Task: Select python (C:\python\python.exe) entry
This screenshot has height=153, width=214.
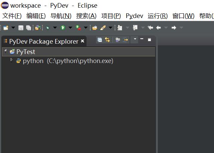Action: [68, 61]
